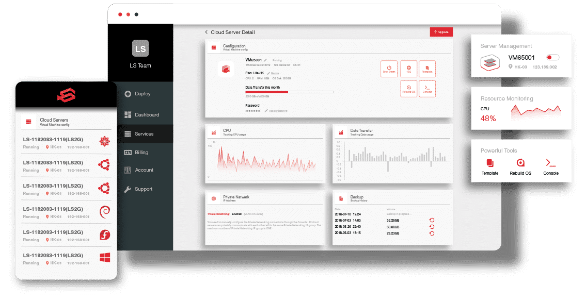Restore the 2018-07-03 backup
This screenshot has width=586, height=302.
[x=432, y=221]
